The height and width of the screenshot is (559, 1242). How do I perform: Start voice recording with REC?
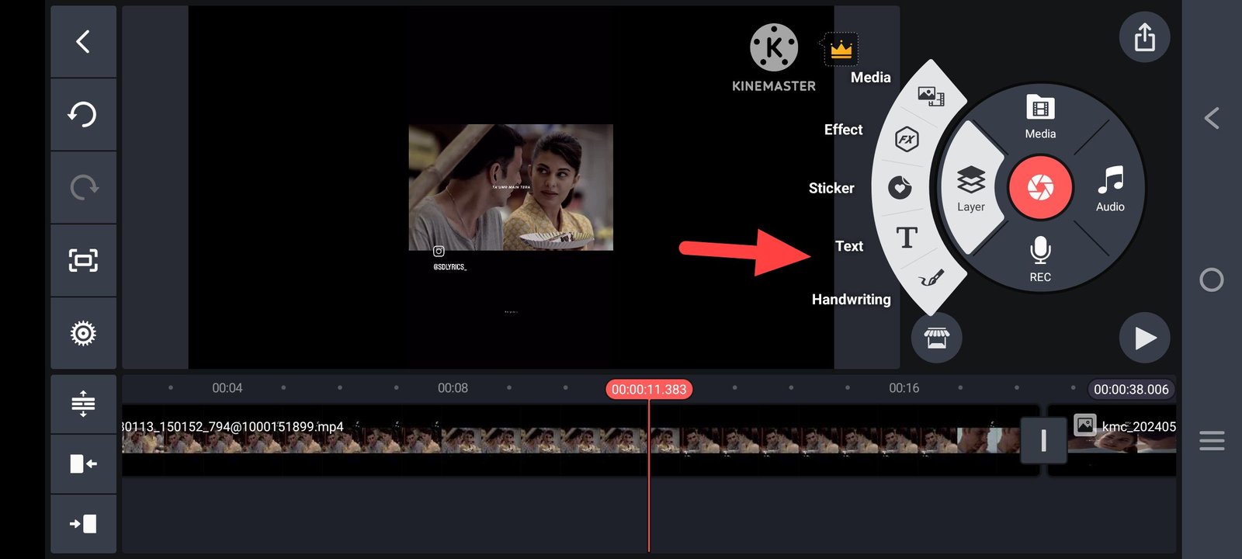point(1040,259)
